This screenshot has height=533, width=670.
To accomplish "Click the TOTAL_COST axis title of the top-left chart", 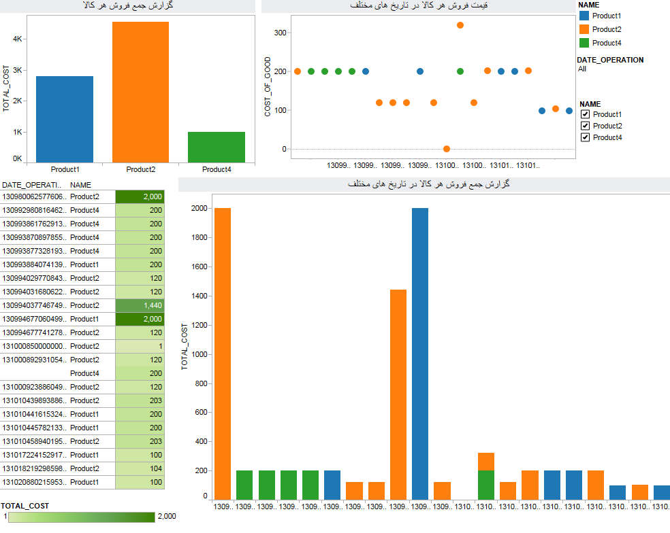I will 6,88.
